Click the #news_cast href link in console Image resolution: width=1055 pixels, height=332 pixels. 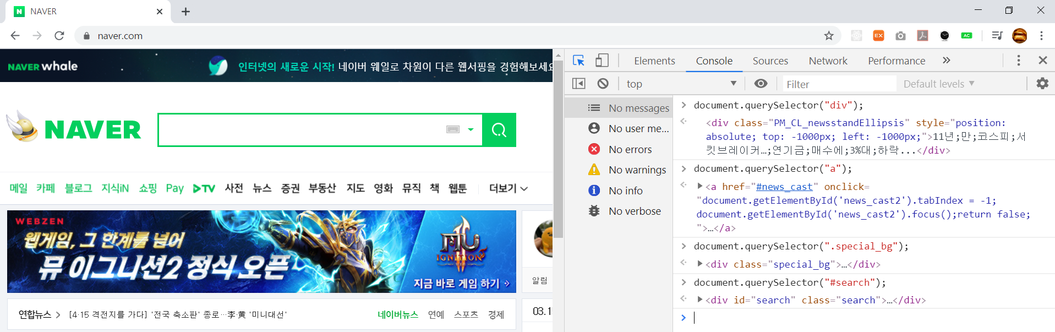784,187
